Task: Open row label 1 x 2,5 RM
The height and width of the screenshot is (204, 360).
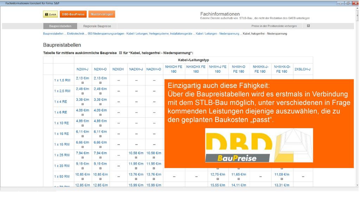Action: pyautogui.click(x=62, y=91)
